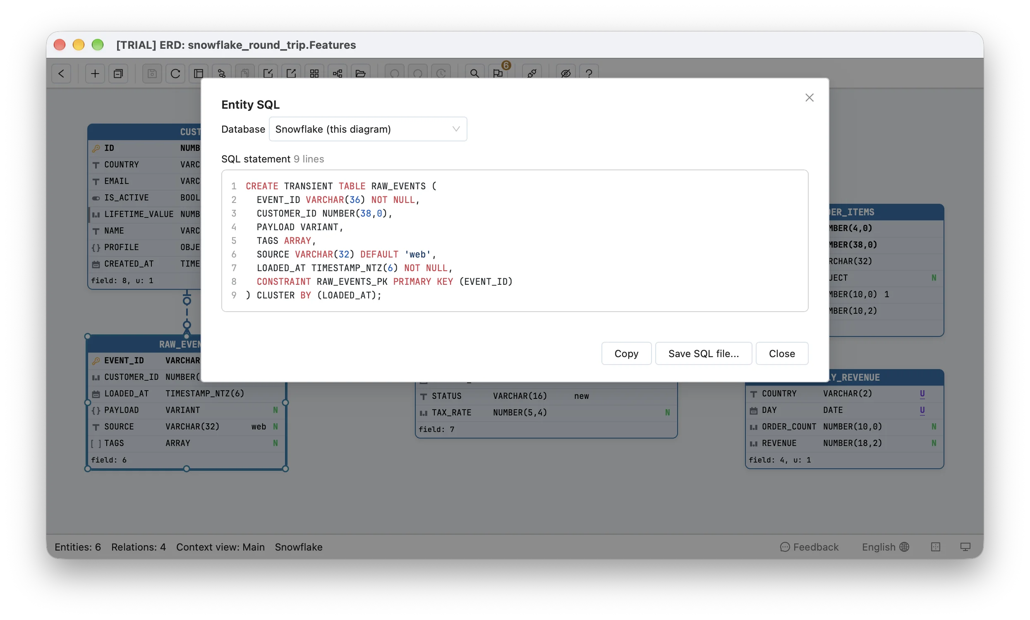Open the English language selector
Screen dimensions: 1030x620
pos(885,547)
